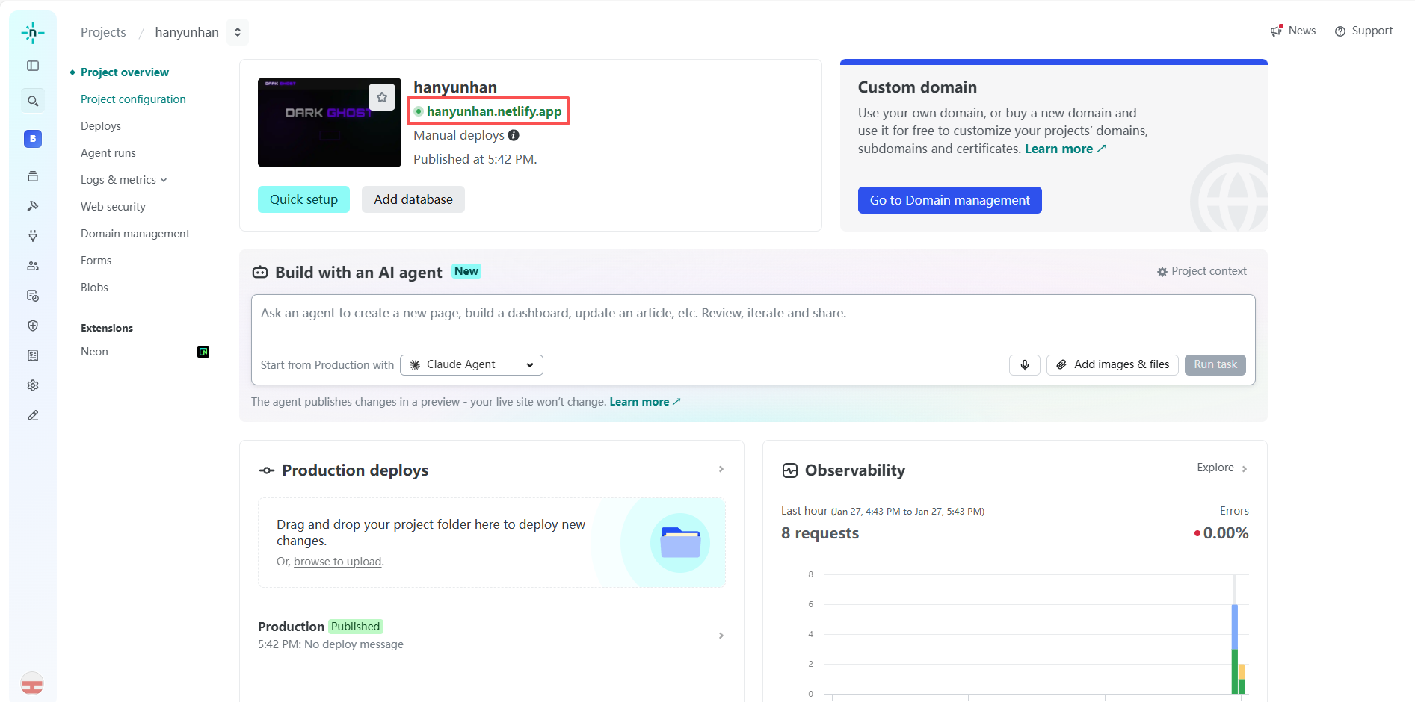This screenshot has height=702, width=1415.
Task: Click the Quick setup button
Action: pyautogui.click(x=303, y=199)
